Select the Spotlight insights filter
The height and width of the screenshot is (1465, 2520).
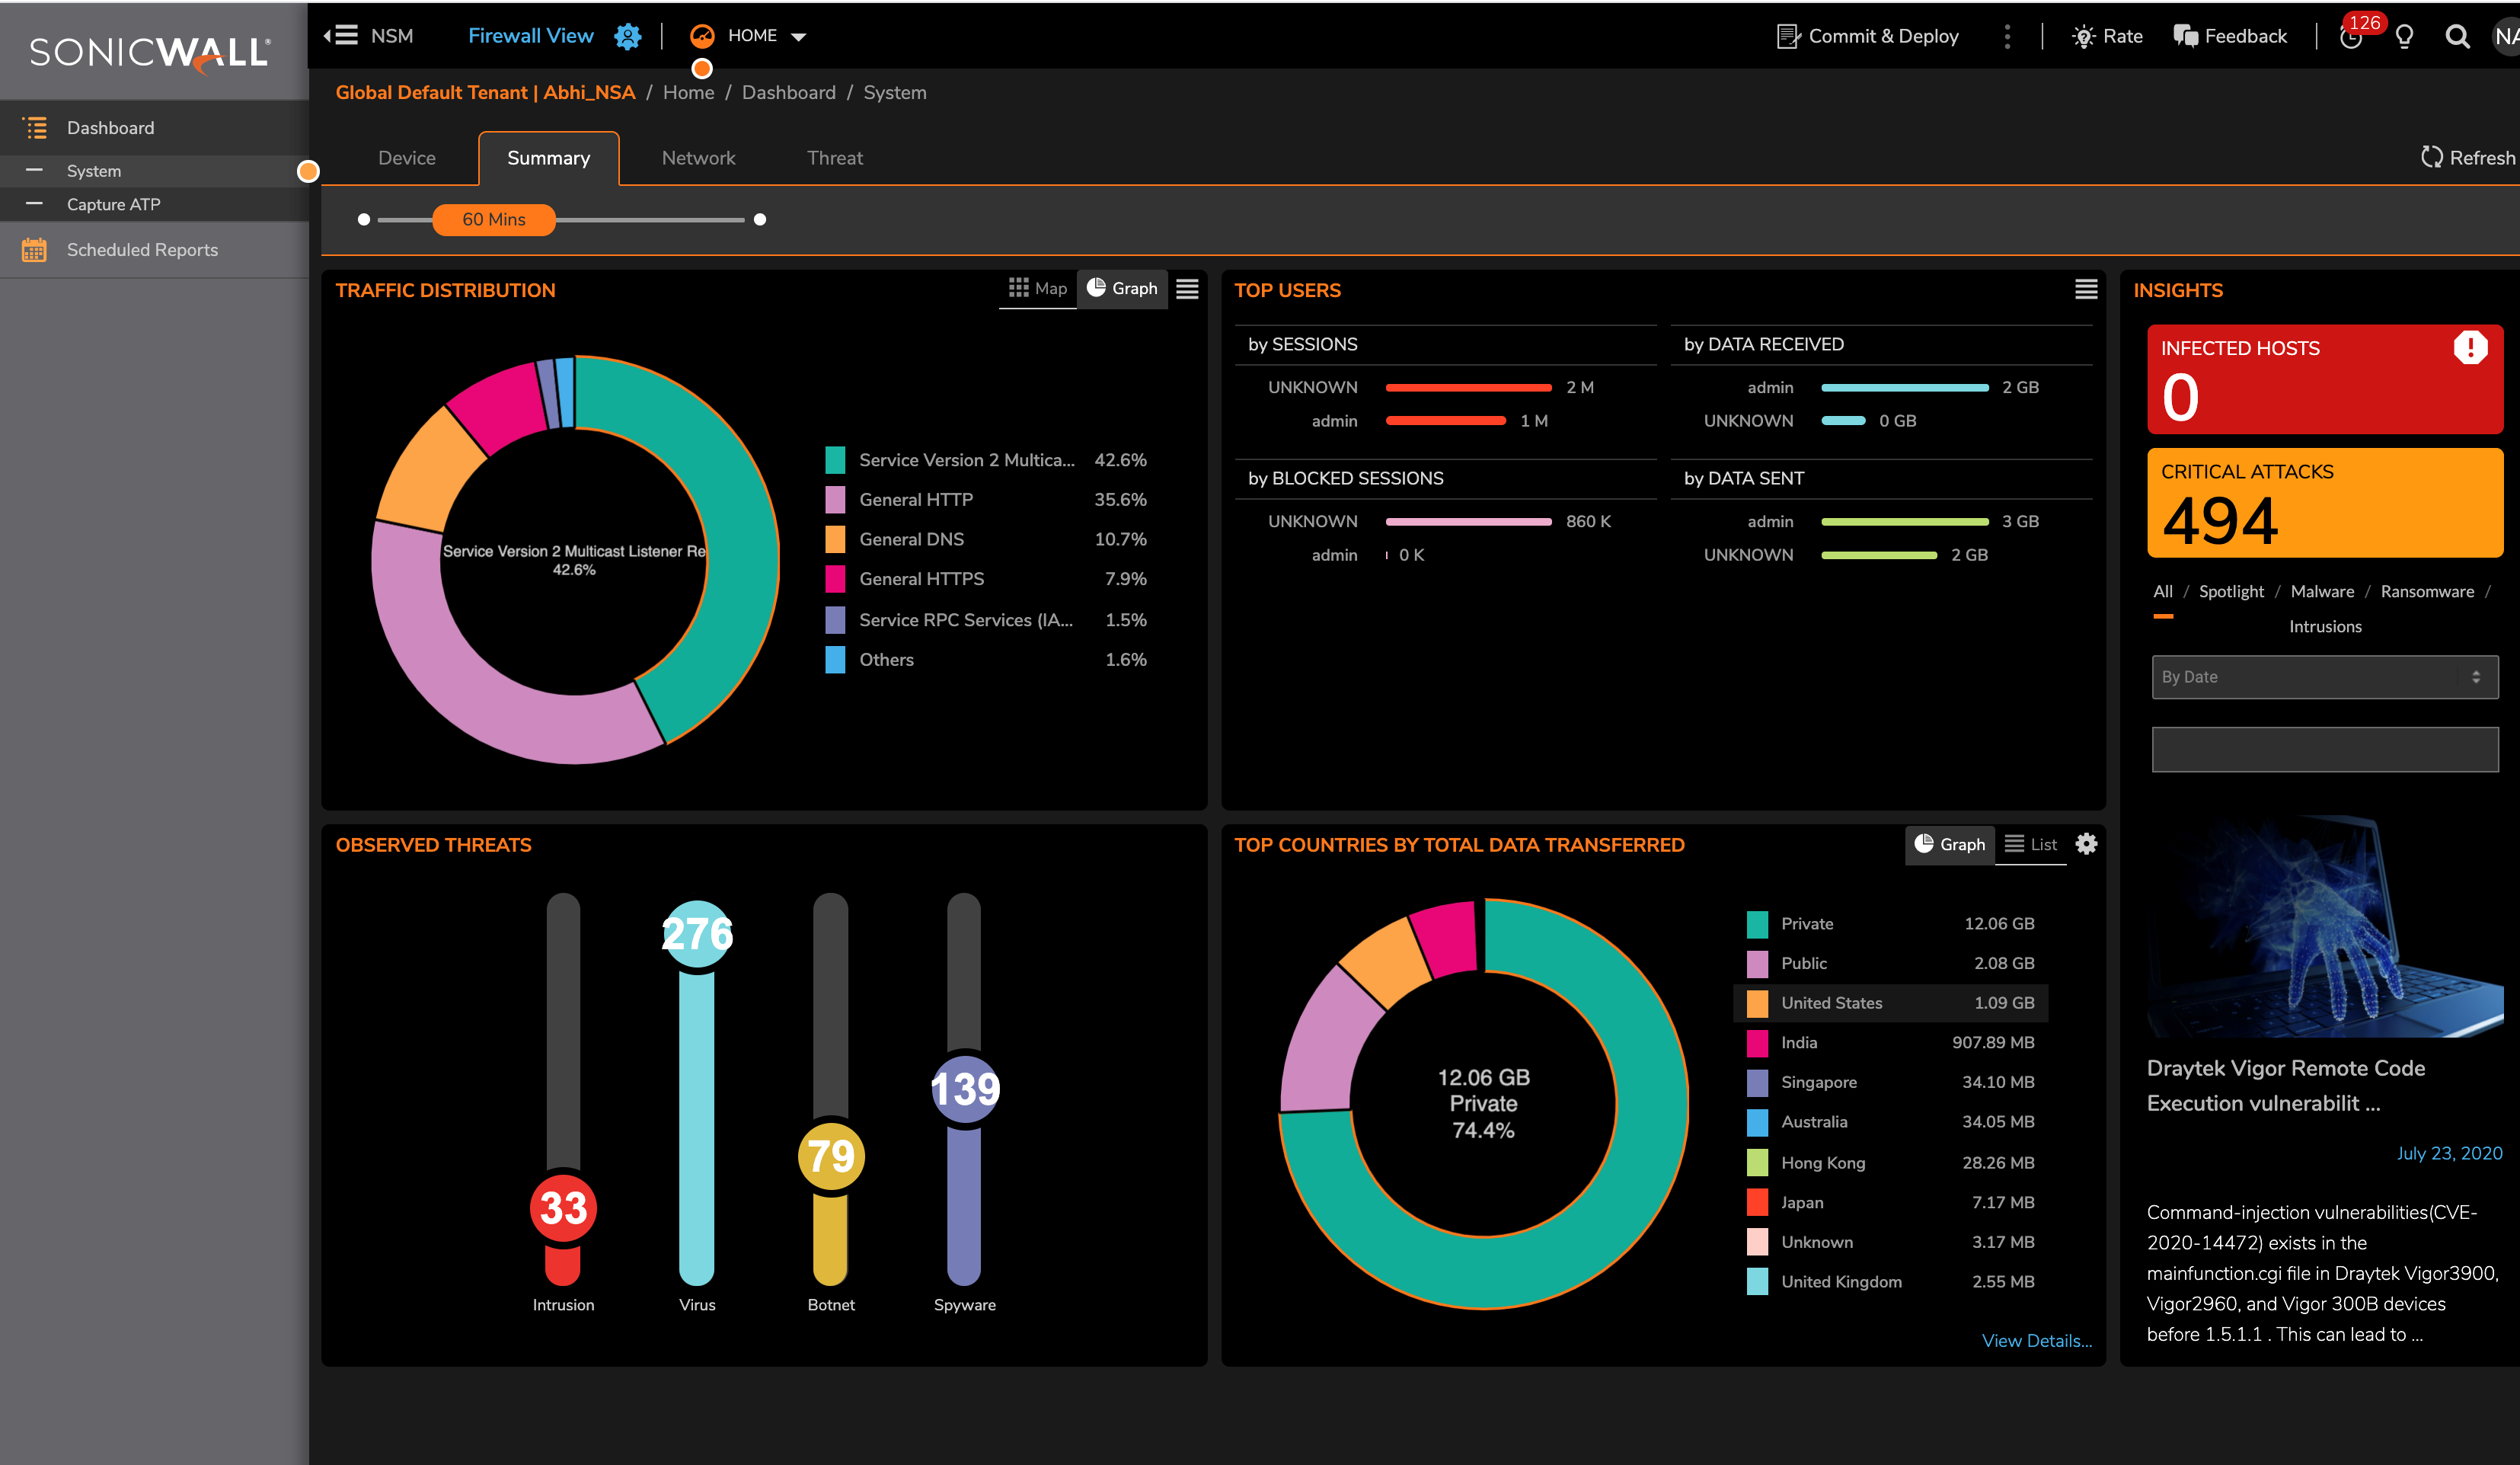[x=2231, y=591]
